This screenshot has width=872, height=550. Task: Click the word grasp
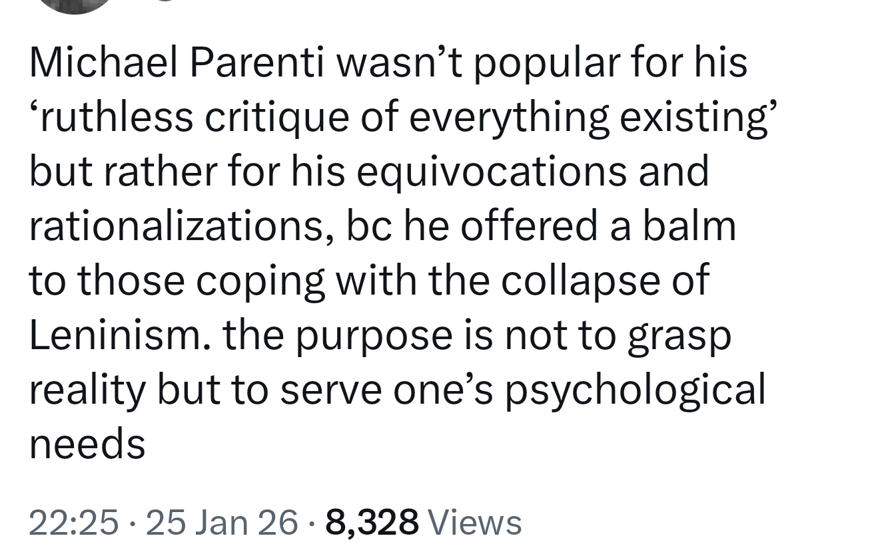click(x=678, y=335)
